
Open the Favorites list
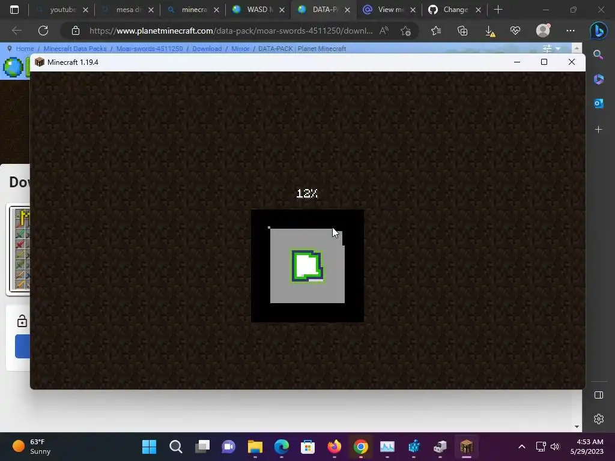click(436, 31)
